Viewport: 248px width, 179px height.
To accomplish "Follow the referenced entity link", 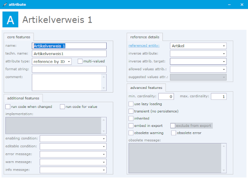I will (x=143, y=46).
